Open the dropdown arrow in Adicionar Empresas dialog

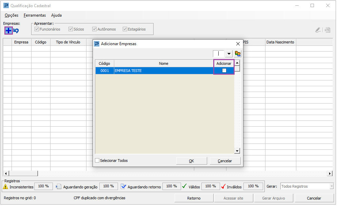[229, 54]
